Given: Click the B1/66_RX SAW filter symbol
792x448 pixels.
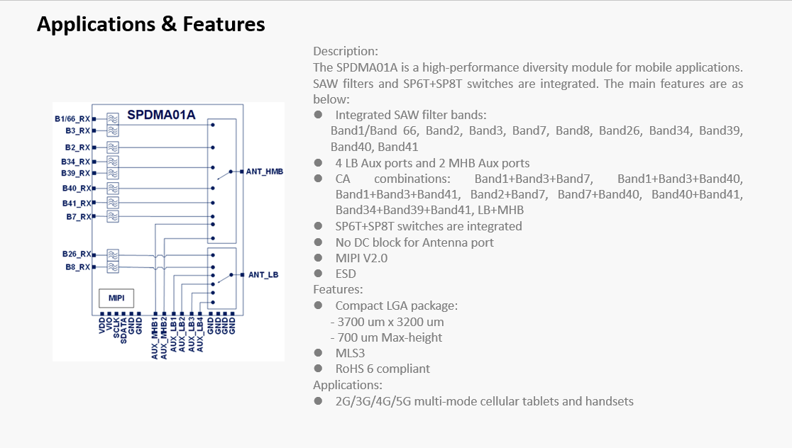Looking at the screenshot, I should pos(112,118).
